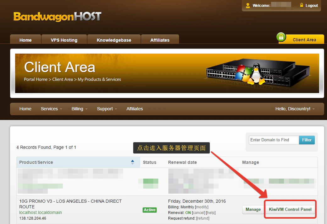Click the [help] renewal link
Image resolution: width=327 pixels, height=224 pixels.
coord(211,213)
